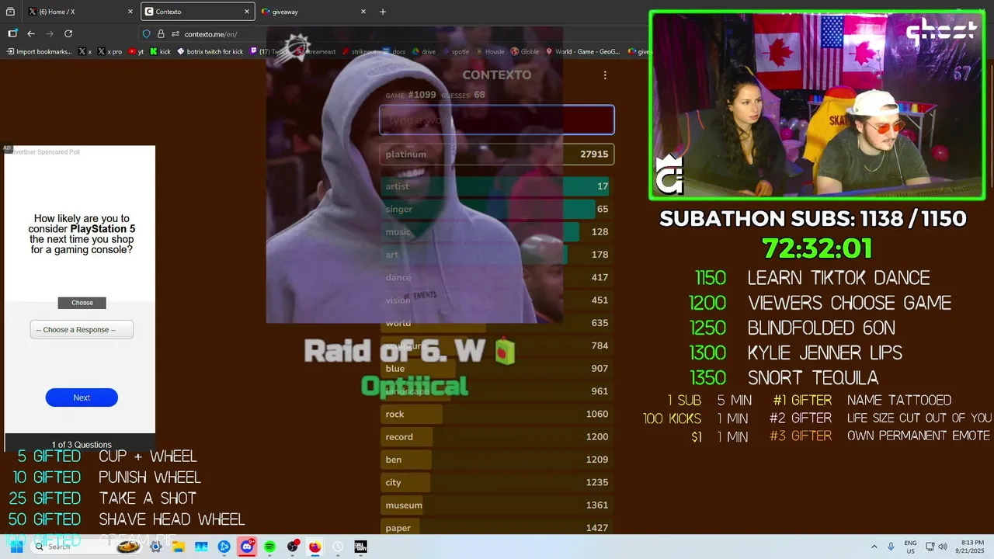Open the Contexto three-dot menu
The image size is (994, 559).
click(x=605, y=75)
